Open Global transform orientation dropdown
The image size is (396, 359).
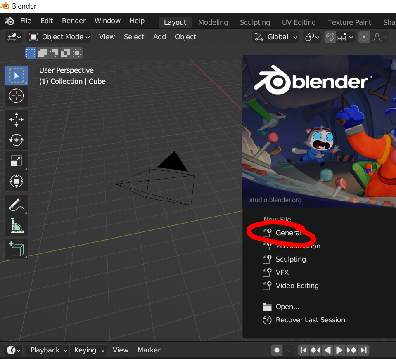coord(275,37)
